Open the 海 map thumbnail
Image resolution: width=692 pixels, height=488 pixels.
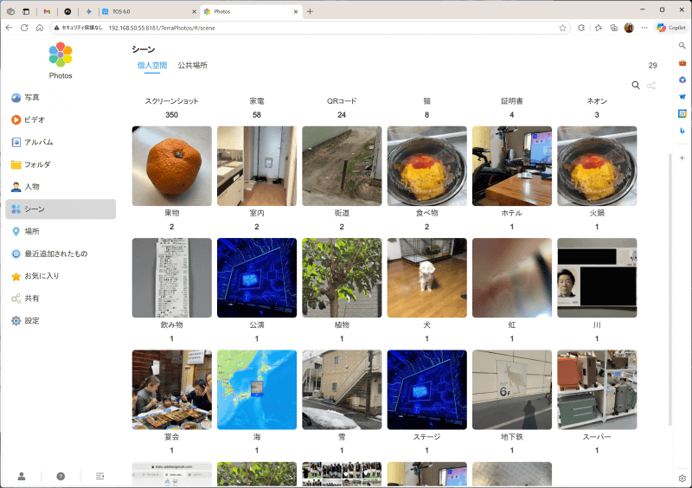257,390
